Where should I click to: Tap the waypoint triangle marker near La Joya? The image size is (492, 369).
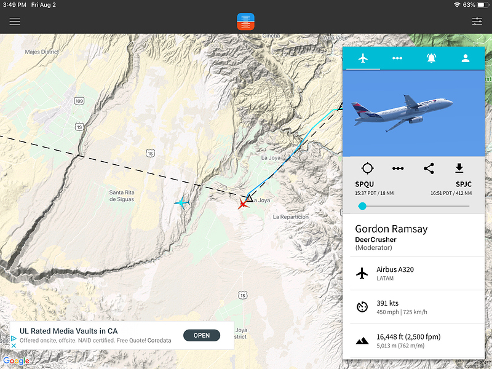249,198
